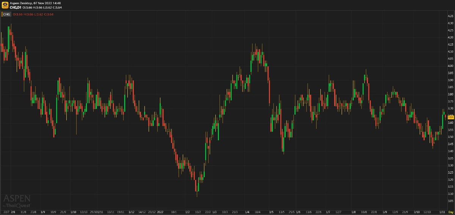
Task: Click the 3/5 date marker on time axis
Action: pos(271,212)
